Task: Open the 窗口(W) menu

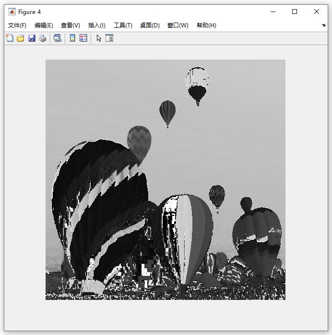Action: tap(178, 25)
